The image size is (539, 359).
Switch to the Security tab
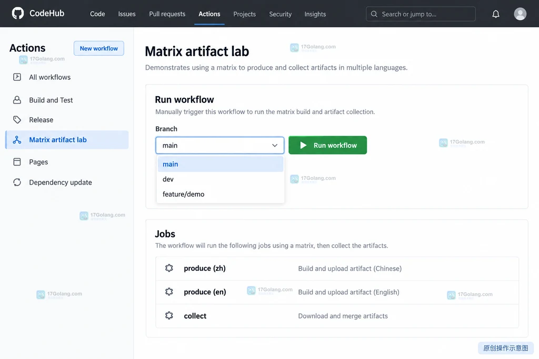[x=280, y=14]
